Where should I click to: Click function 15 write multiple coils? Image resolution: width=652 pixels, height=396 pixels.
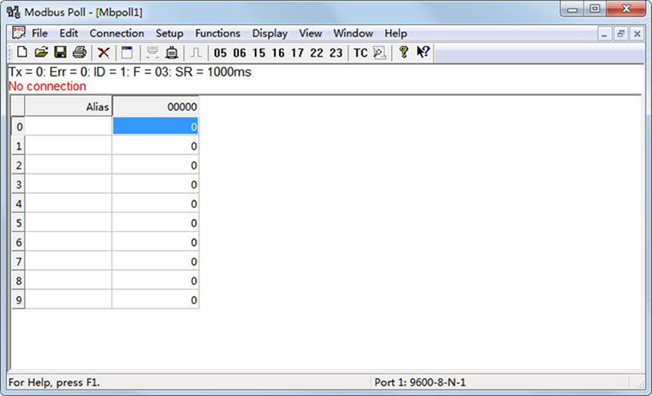click(259, 53)
